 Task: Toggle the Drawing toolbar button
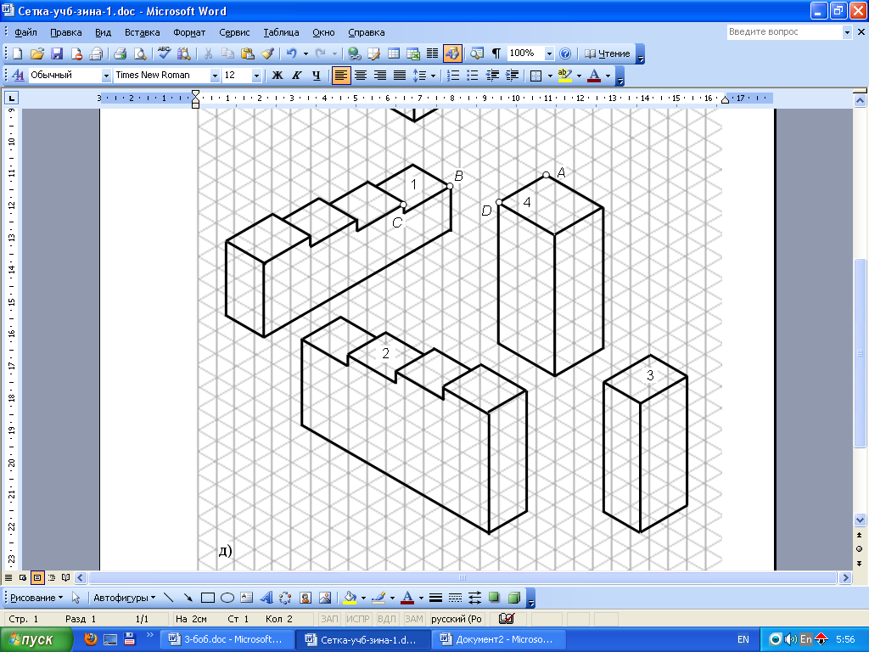pyautogui.click(x=452, y=53)
